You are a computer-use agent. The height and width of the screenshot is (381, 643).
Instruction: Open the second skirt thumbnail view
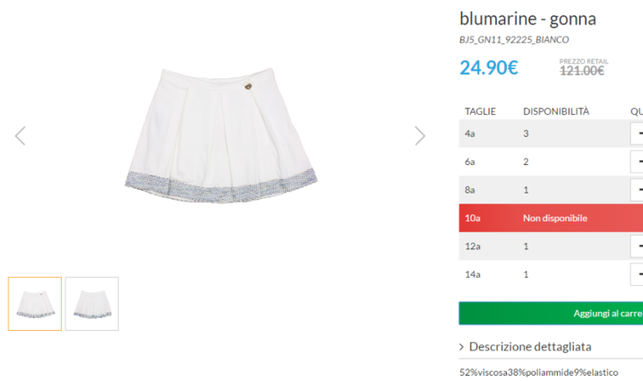(x=92, y=303)
